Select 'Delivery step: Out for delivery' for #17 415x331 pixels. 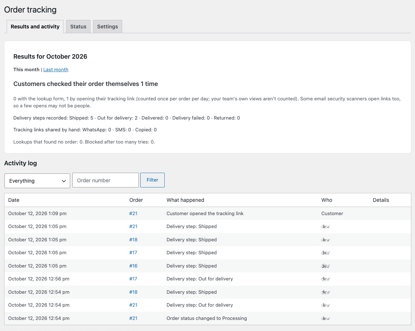pos(199,279)
